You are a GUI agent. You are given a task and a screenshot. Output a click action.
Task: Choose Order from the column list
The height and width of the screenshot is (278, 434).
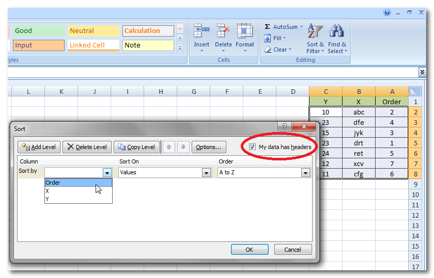pyautogui.click(x=78, y=183)
